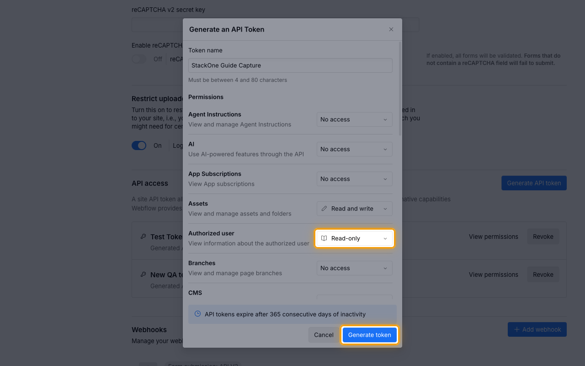This screenshot has width=585, height=366.
Task: Revoke the New QA token
Action: 543,274
